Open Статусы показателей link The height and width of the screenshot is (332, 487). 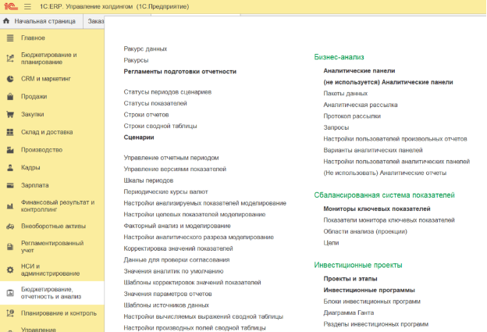point(155,103)
